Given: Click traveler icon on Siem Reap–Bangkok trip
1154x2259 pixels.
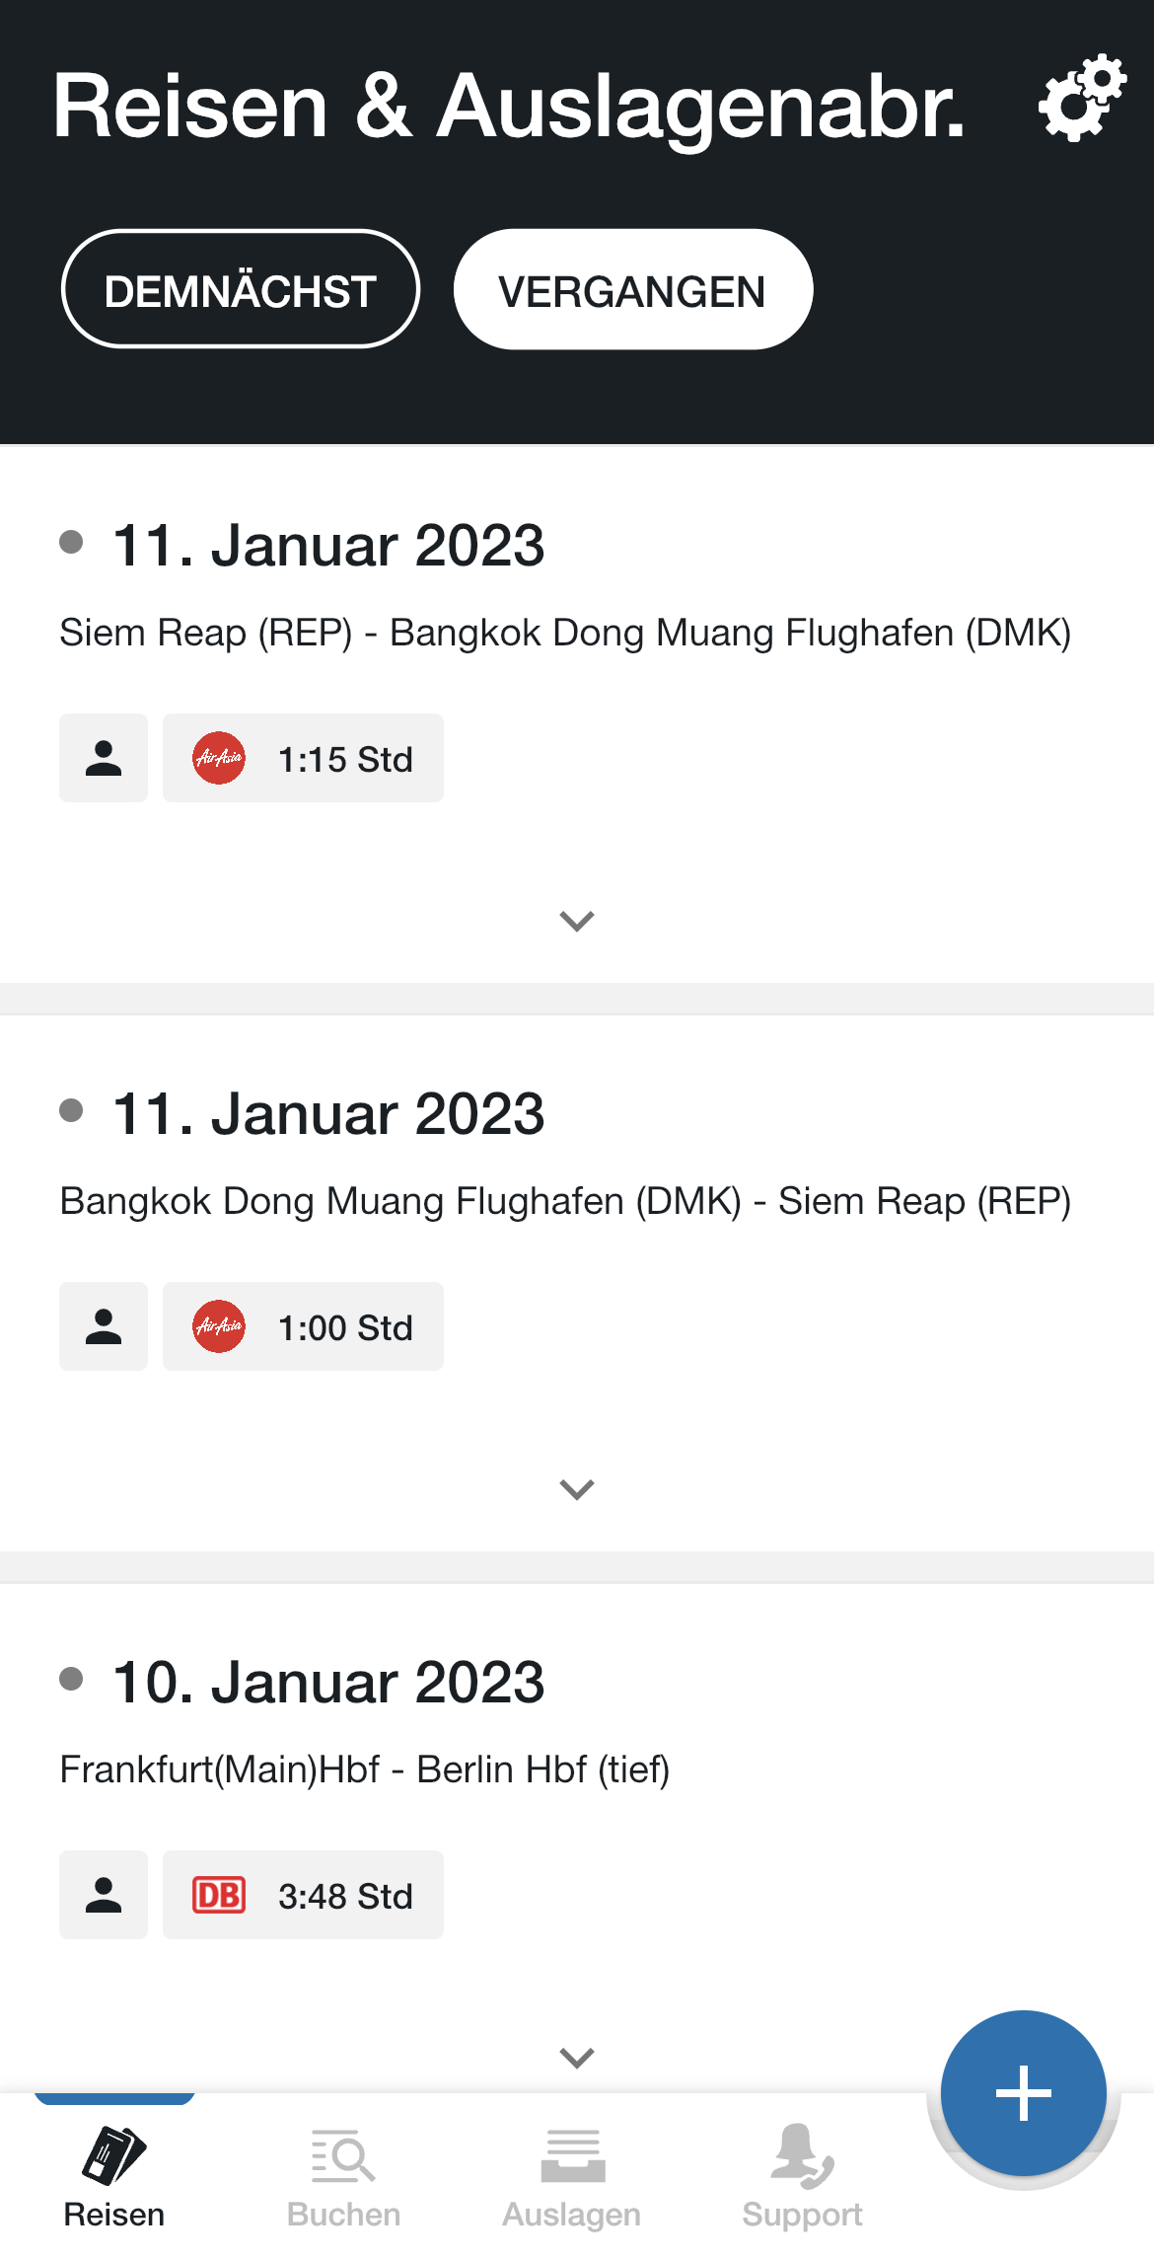Looking at the screenshot, I should (x=104, y=758).
